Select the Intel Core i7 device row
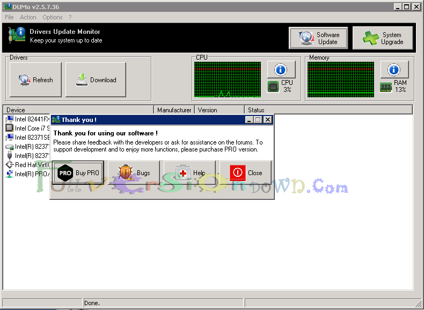424x310 pixels. pyautogui.click(x=27, y=128)
